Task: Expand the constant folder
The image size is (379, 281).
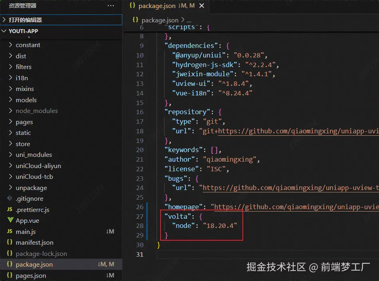Action: pyautogui.click(x=28, y=45)
